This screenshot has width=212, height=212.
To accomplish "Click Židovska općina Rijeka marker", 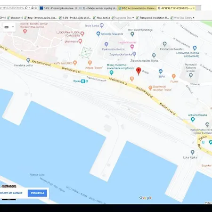I will [154, 55].
